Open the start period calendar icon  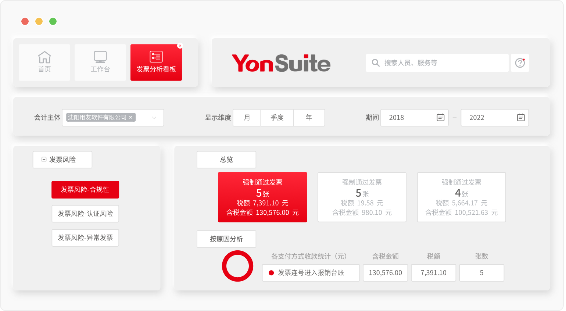(x=440, y=118)
